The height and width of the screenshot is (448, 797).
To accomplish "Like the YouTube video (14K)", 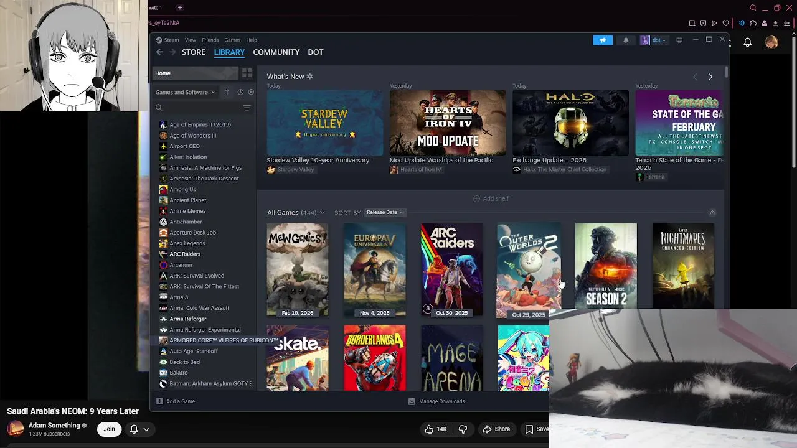I will [435, 429].
